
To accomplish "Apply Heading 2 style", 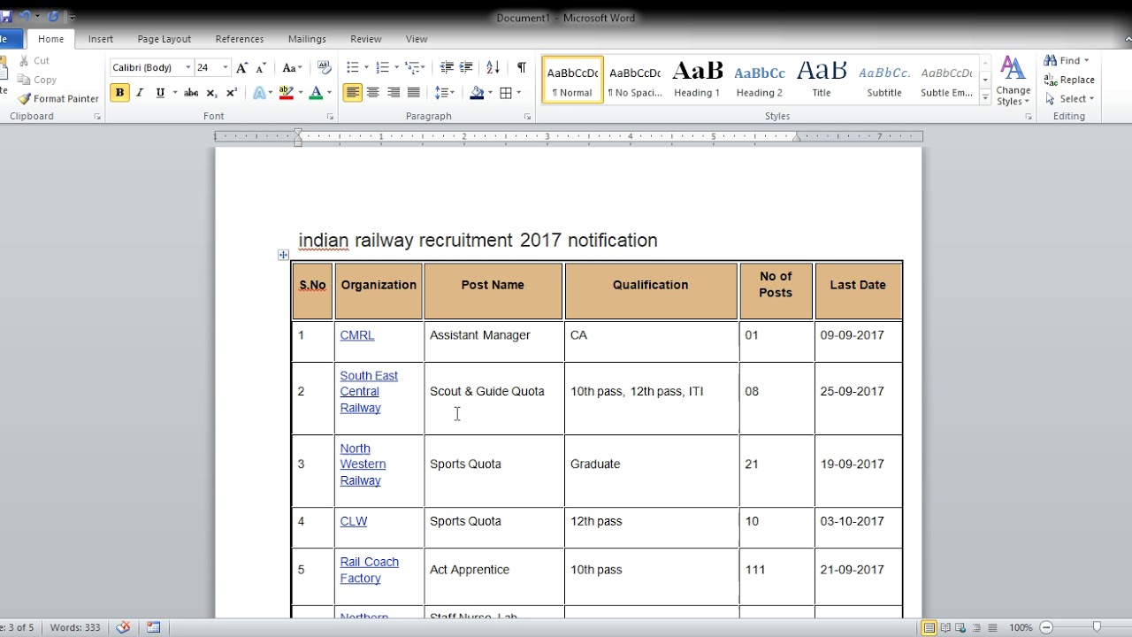I will (x=760, y=80).
